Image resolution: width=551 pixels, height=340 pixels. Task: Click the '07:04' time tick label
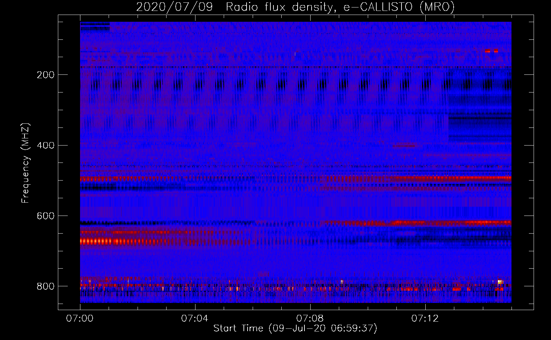click(x=195, y=319)
